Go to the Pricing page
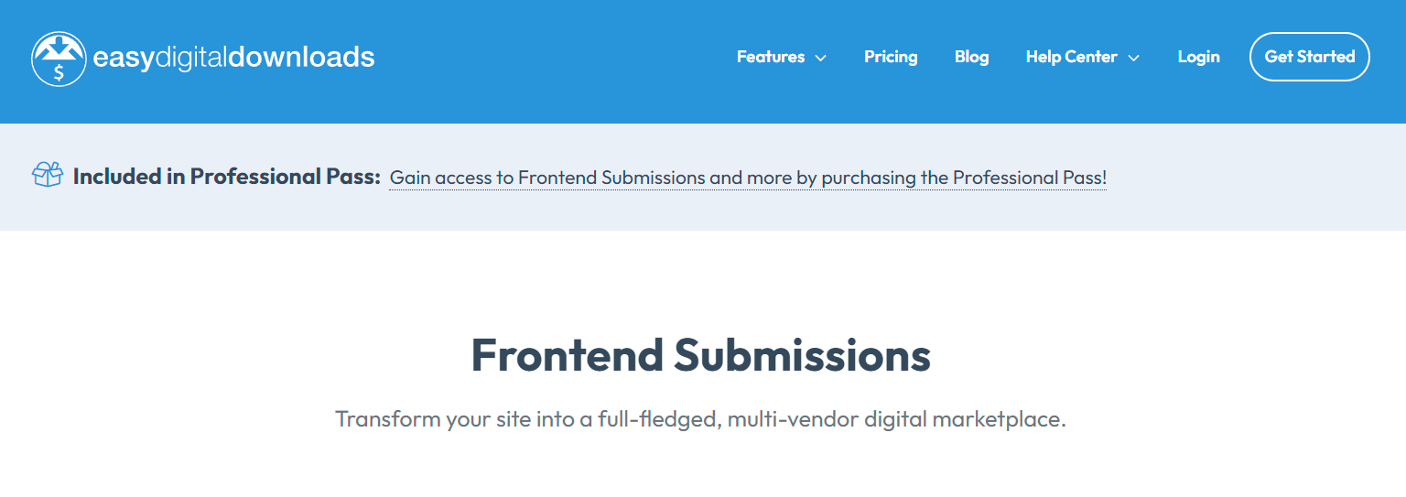 tap(891, 57)
